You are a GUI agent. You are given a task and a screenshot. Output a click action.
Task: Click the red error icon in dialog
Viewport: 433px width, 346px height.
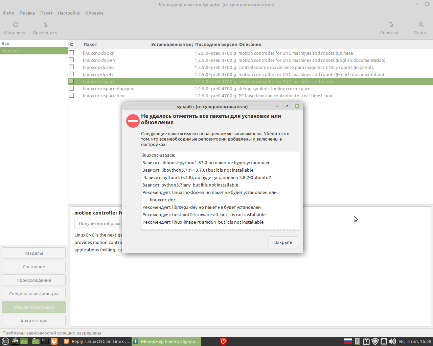pyautogui.click(x=133, y=121)
